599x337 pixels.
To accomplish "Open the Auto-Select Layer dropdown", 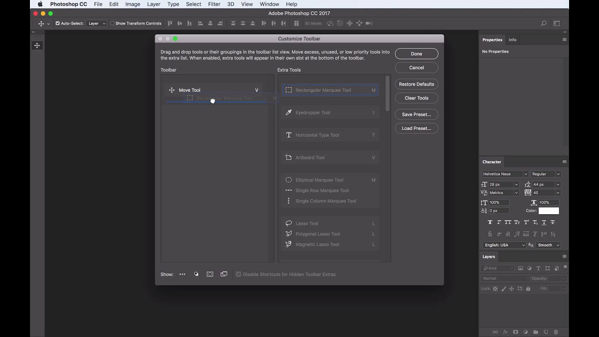I will (97, 23).
